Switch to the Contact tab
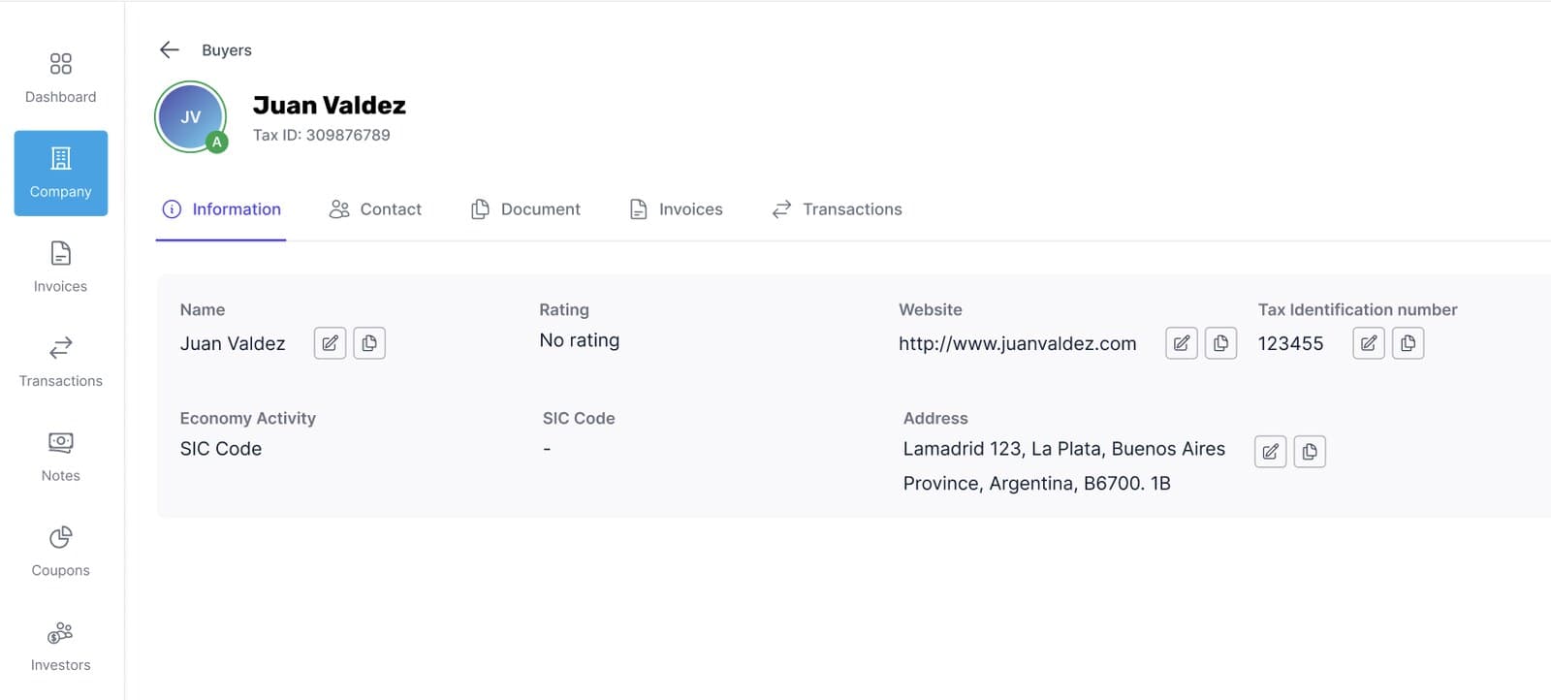Screen dimensions: 1551x700 coord(375,209)
